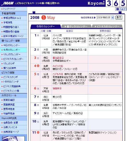Open 年齢早見表 in sidebar
Image resolution: width=127 pixels, height=141 pixels.
[x=9, y=113]
